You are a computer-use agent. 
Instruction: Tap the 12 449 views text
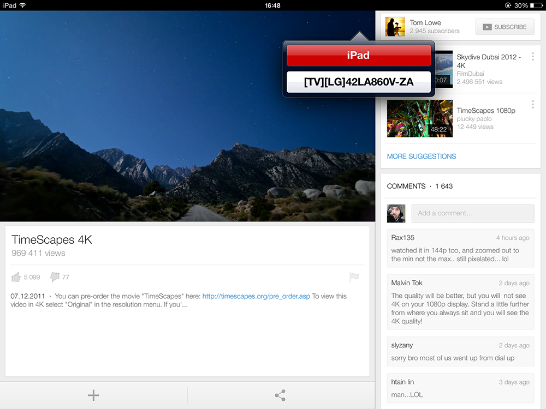475,127
